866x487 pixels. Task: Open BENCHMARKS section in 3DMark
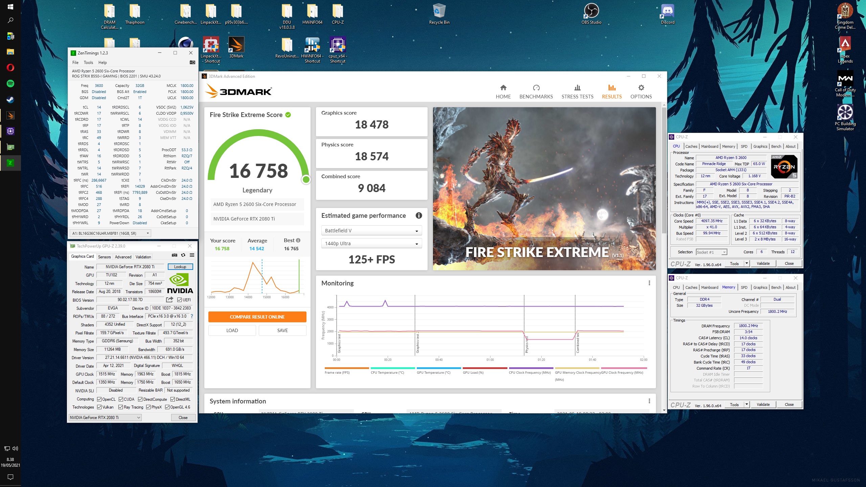(536, 92)
